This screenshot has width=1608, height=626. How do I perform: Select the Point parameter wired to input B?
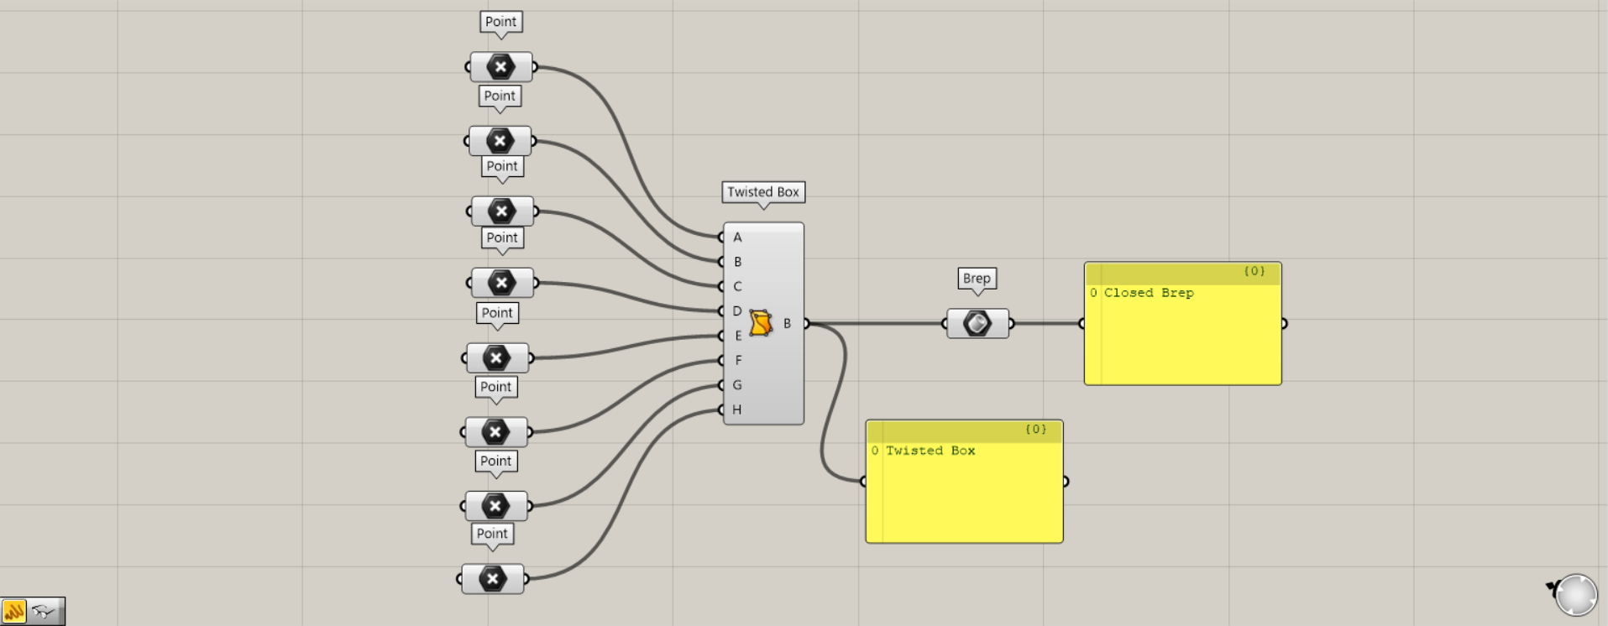pyautogui.click(x=500, y=141)
